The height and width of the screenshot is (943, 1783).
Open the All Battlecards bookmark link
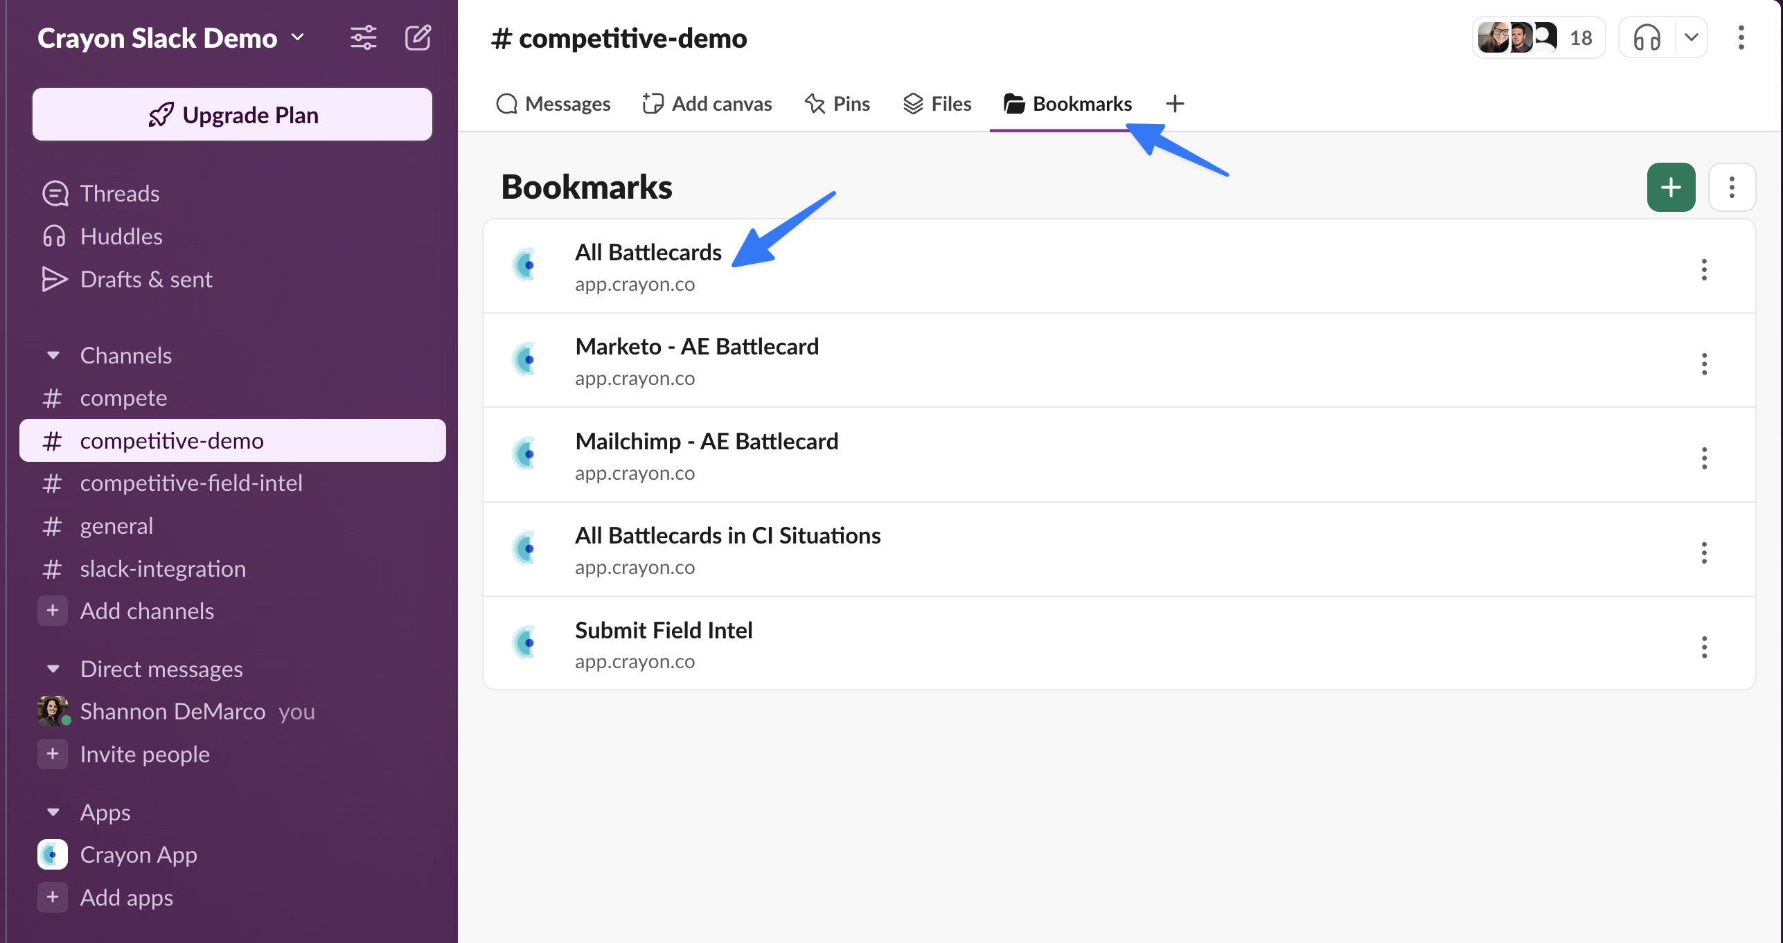[x=648, y=253]
